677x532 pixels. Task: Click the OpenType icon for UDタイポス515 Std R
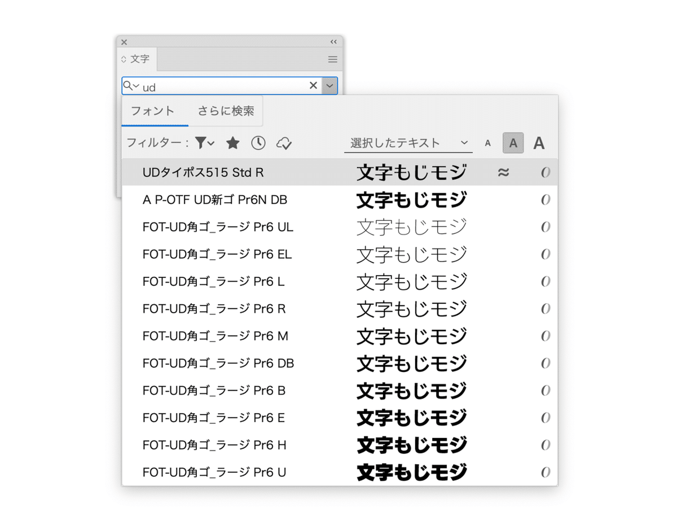click(546, 172)
